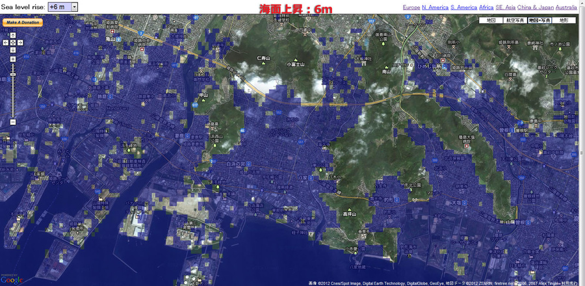This screenshot has width=585, height=286.
Task: Select the 地図+写真 hybrid view
Action: pyautogui.click(x=539, y=21)
